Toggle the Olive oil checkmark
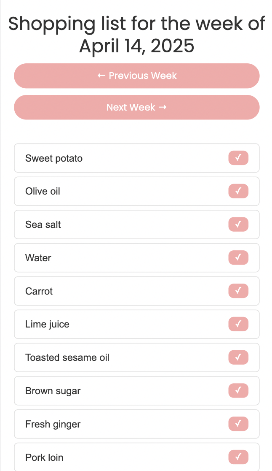Screen dimensions: 272x471 pos(238,191)
